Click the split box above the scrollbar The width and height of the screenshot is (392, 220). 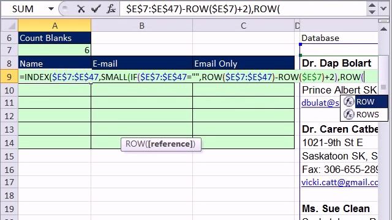click(x=383, y=21)
